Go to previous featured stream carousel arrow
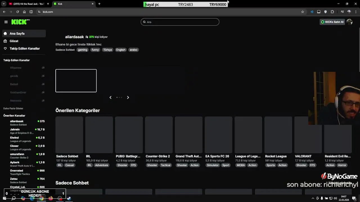The image size is (360, 202). [110, 97]
